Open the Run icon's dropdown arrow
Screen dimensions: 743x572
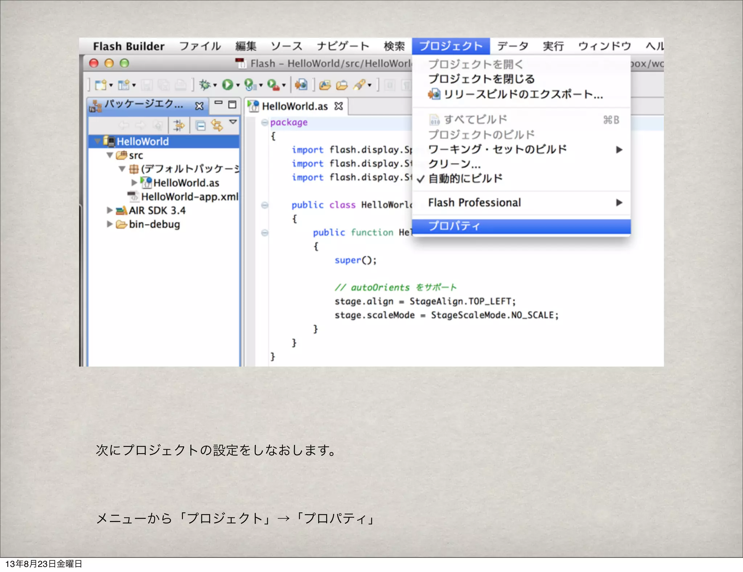[238, 85]
